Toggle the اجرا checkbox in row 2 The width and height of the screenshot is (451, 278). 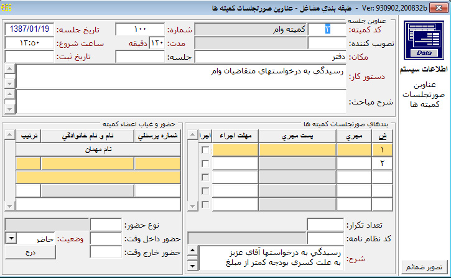(205, 163)
